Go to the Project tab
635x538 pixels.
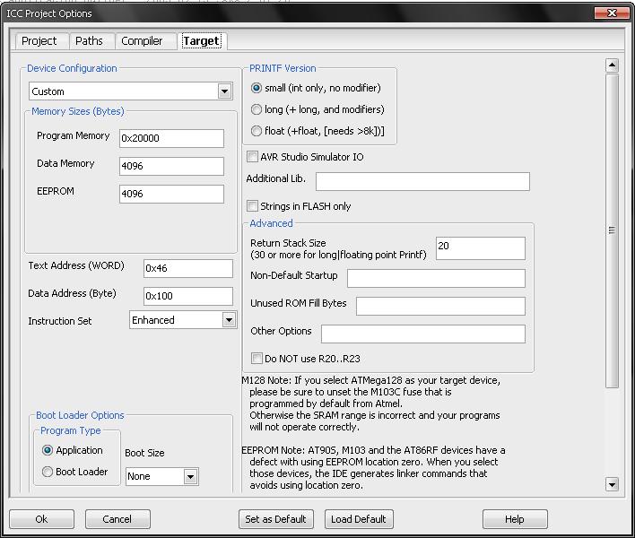point(39,41)
